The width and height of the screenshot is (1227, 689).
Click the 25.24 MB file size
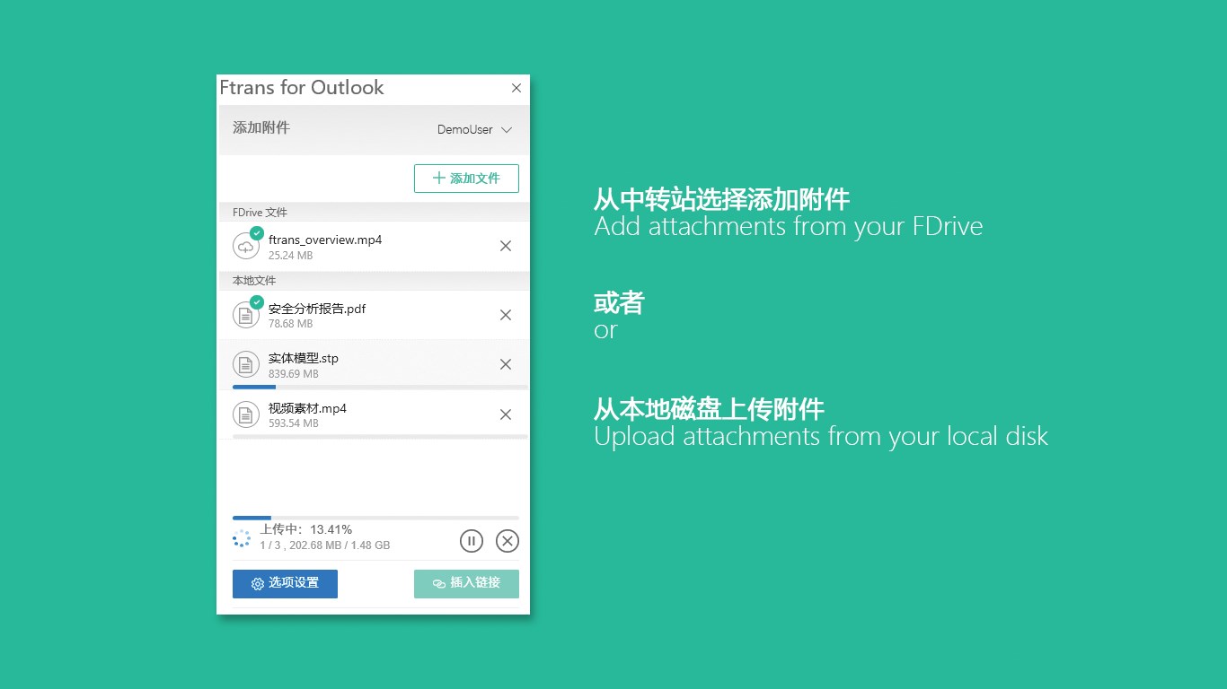(x=291, y=256)
